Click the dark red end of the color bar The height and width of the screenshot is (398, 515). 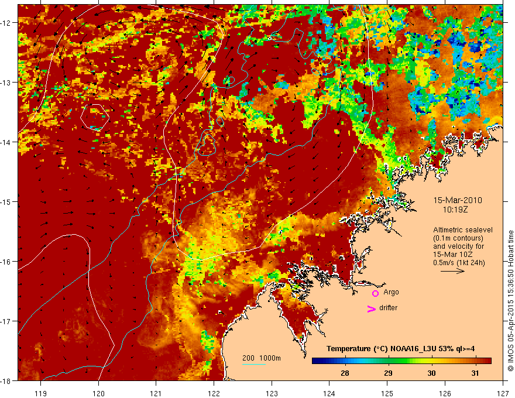coord(487,361)
